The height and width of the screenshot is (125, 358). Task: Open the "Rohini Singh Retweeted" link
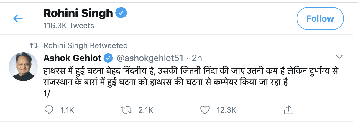click(x=85, y=45)
